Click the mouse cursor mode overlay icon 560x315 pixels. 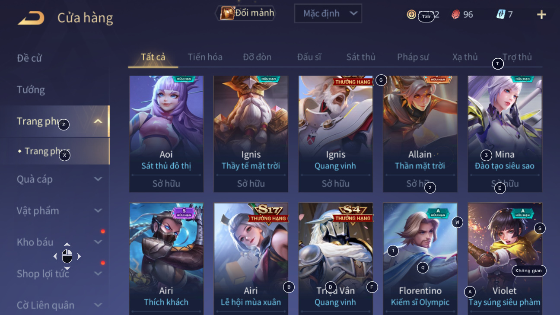pos(67,256)
